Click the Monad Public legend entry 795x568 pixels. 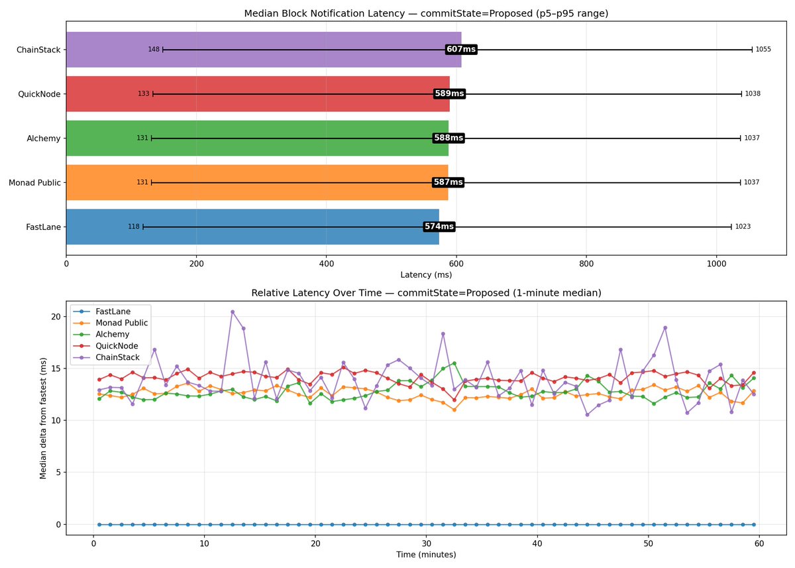[x=109, y=323]
